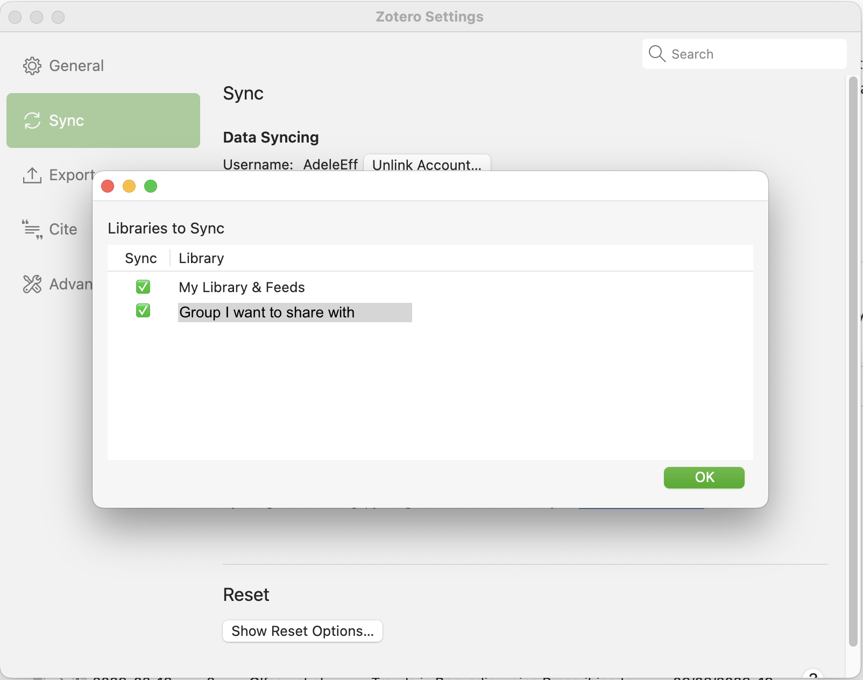863x680 pixels.
Task: Click Unlink Account button
Action: [427, 164]
